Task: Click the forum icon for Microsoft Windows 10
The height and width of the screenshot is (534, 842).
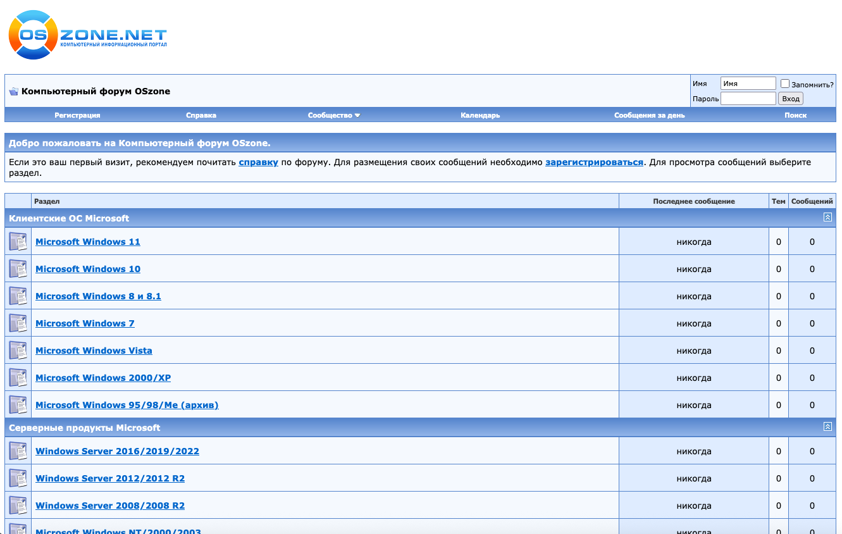Action: [x=18, y=269]
